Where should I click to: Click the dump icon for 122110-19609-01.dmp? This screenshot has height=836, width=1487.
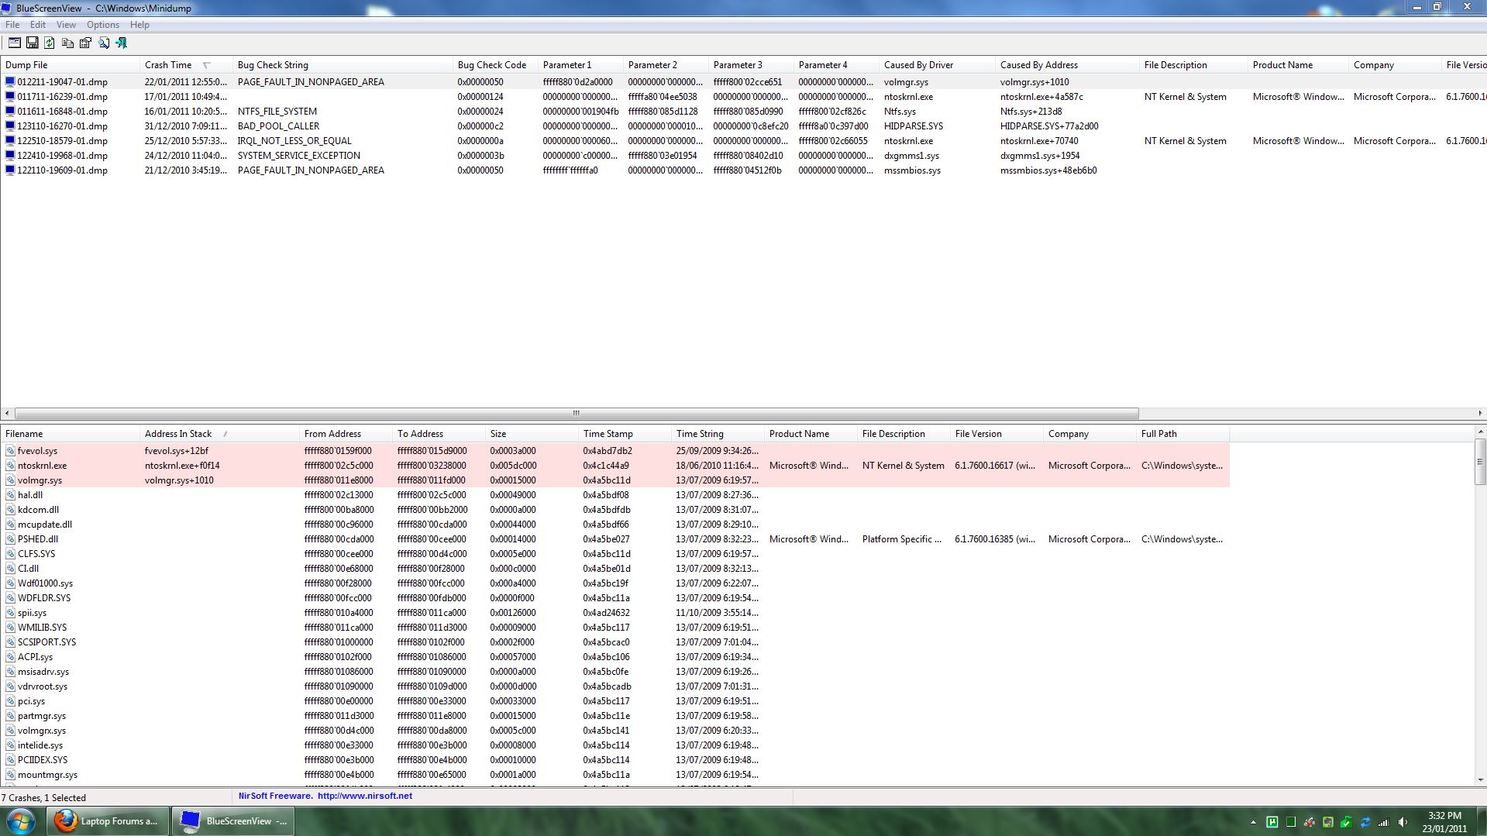click(10, 170)
